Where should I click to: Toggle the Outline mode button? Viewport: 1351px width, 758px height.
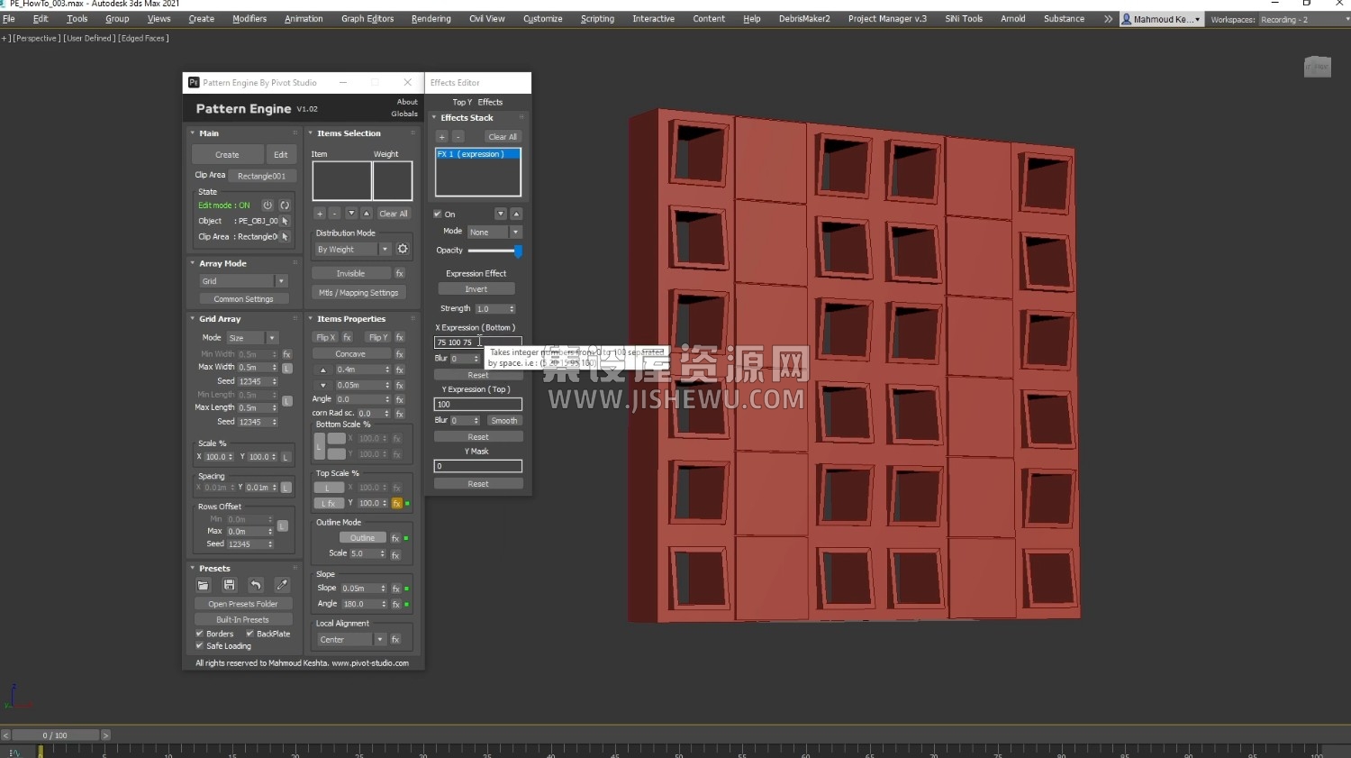pos(362,538)
